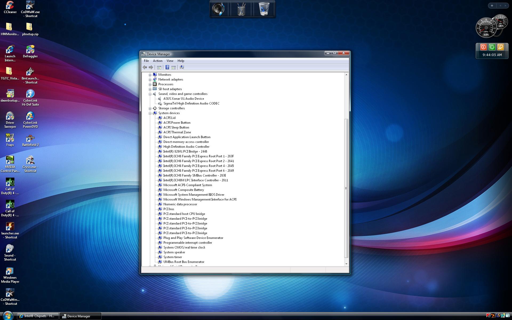The image size is (512, 320).
Task: Click the scrollbar down arrow in device tree
Action: tap(346, 264)
